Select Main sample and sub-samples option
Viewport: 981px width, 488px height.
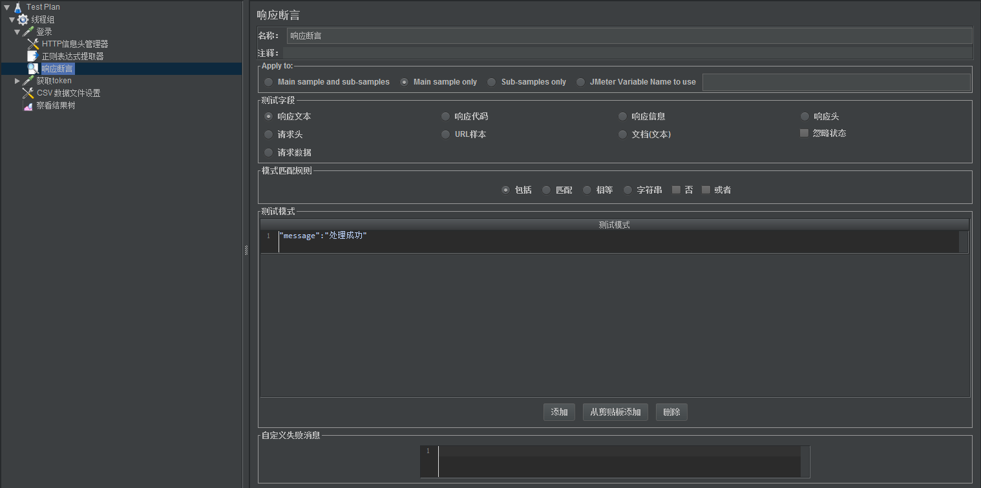click(x=327, y=82)
